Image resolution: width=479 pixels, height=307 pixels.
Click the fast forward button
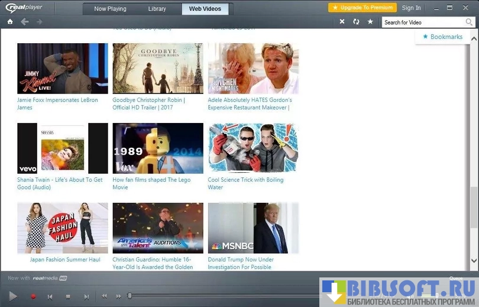coord(118,296)
